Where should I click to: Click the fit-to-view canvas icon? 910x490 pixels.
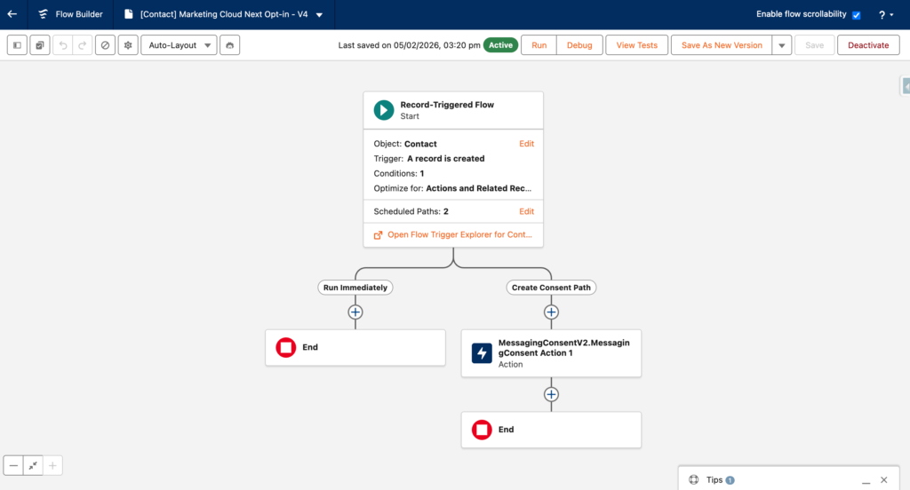pyautogui.click(x=33, y=465)
